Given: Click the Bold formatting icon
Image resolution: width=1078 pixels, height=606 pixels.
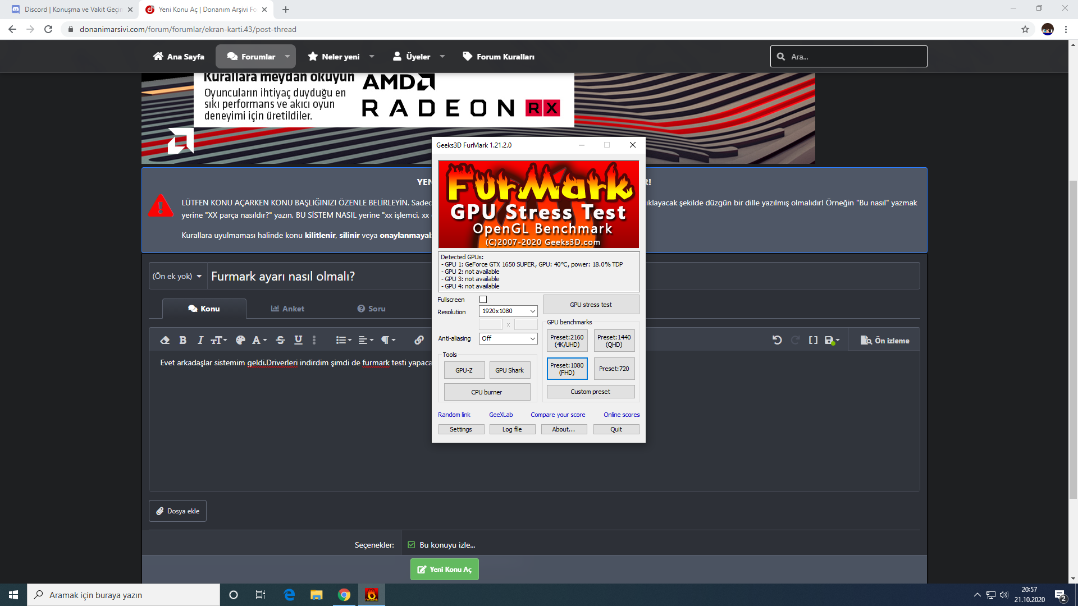Looking at the screenshot, I should click(x=182, y=340).
